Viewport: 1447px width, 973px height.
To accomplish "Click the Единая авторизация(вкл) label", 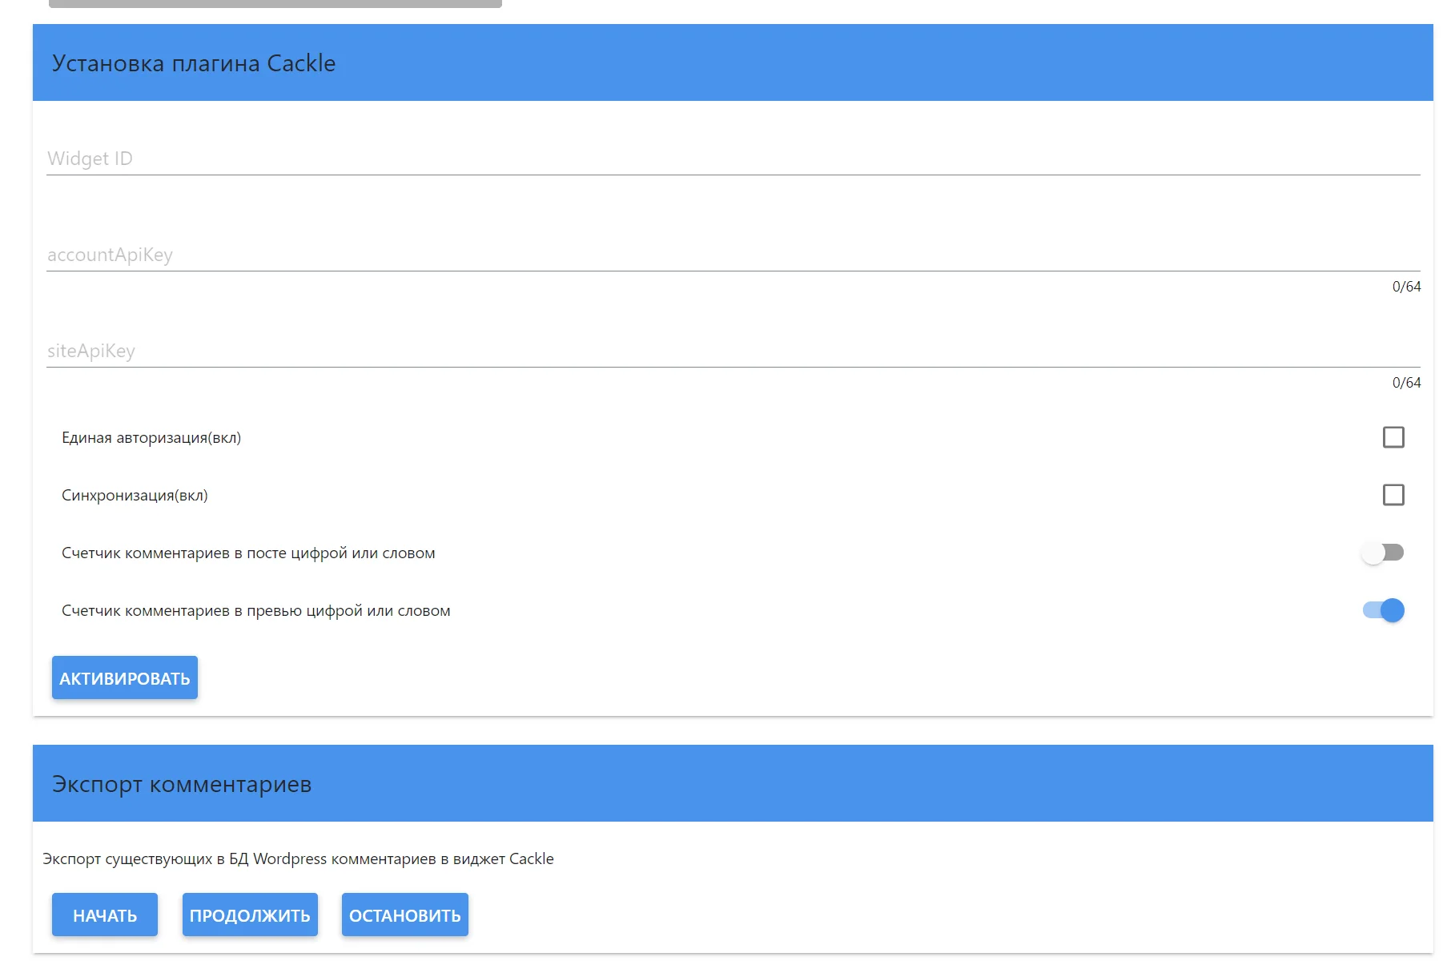I will 151,438.
